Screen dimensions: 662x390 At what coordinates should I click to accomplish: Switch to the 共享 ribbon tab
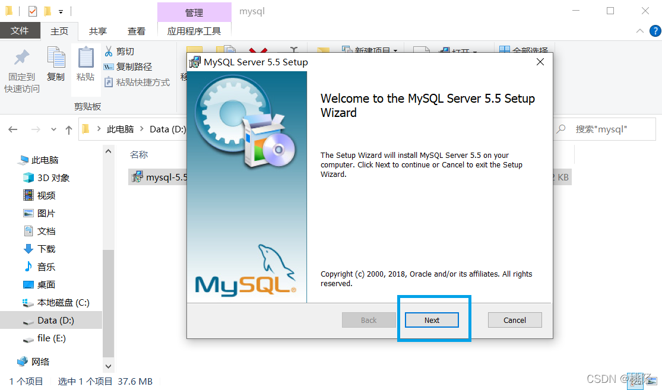(x=98, y=31)
